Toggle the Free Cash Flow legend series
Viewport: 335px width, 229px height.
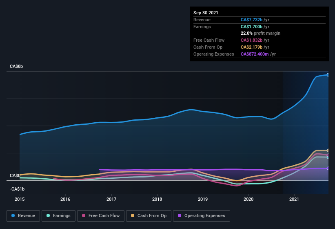tap(101, 216)
